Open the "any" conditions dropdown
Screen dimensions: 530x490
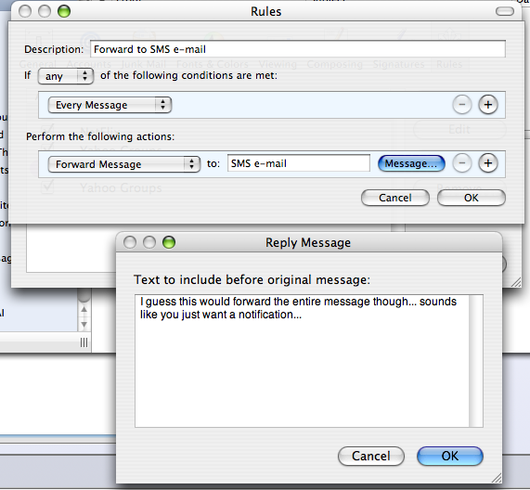tap(66, 76)
